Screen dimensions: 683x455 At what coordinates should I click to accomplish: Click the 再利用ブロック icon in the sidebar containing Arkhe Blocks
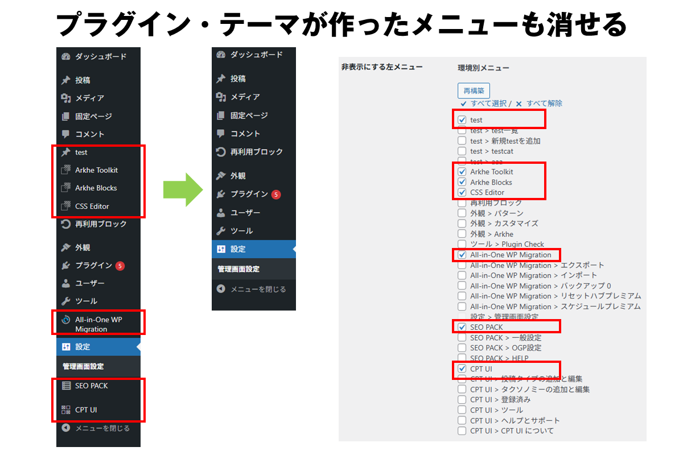click(x=65, y=224)
